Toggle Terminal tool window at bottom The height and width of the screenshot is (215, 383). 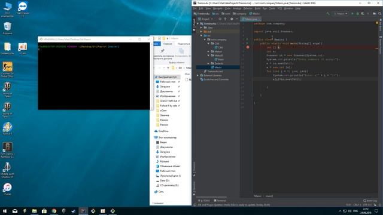pos(220,201)
